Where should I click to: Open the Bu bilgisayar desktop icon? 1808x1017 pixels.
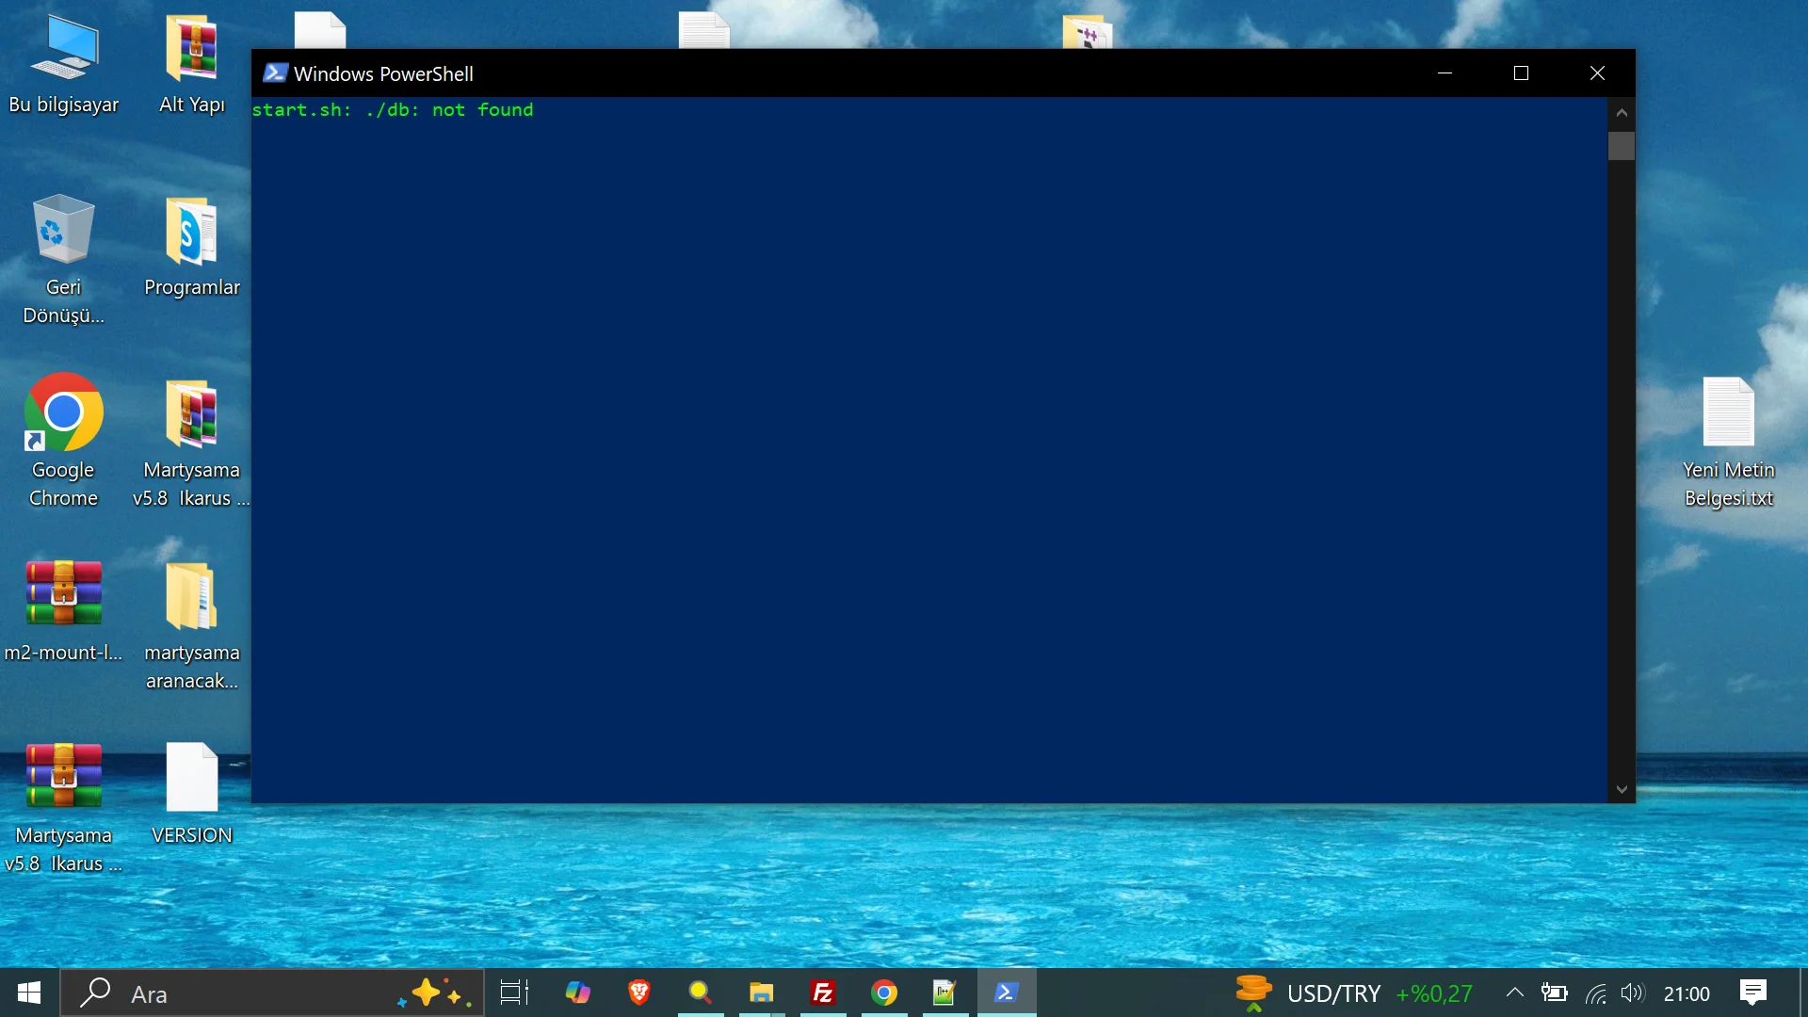[x=64, y=64]
